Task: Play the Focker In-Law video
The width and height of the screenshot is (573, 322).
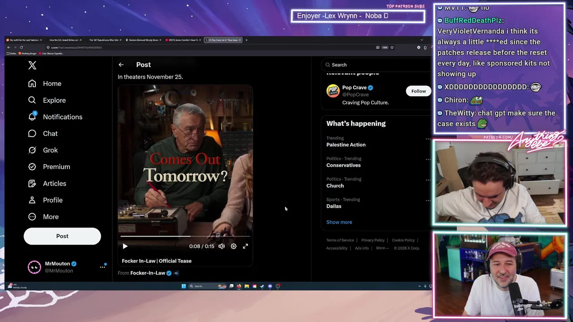Action: coord(125,246)
